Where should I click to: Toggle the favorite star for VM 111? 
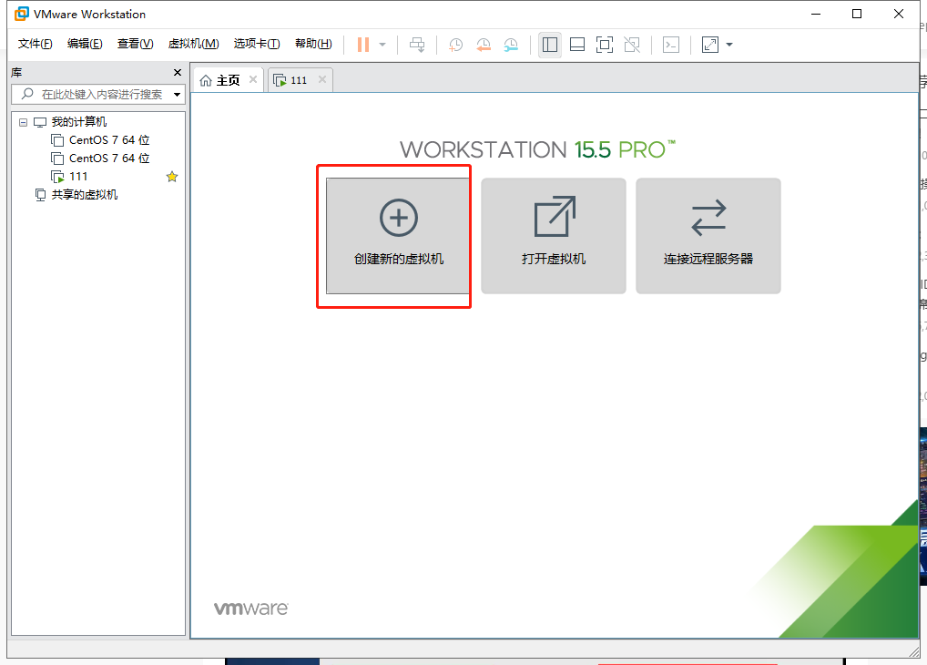pyautogui.click(x=172, y=177)
